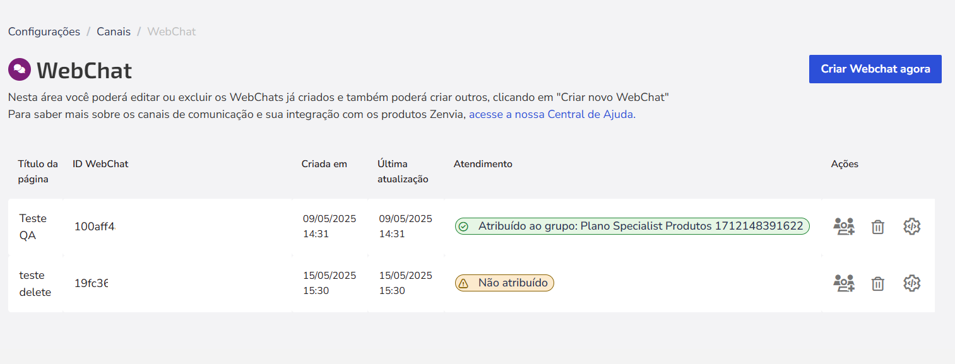
Task: Click the green check icon in assigned badge
Action: pos(463,226)
